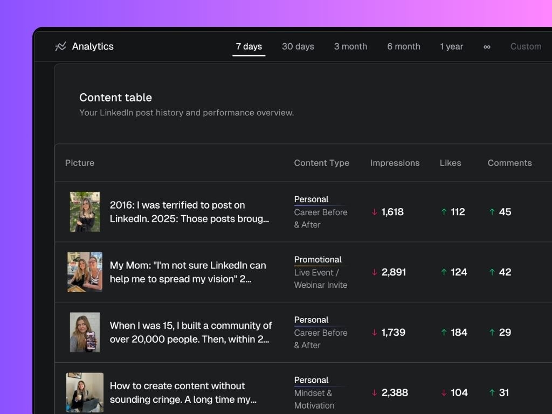Switch to the 1 year tab
This screenshot has height=414, width=552.
click(x=452, y=46)
